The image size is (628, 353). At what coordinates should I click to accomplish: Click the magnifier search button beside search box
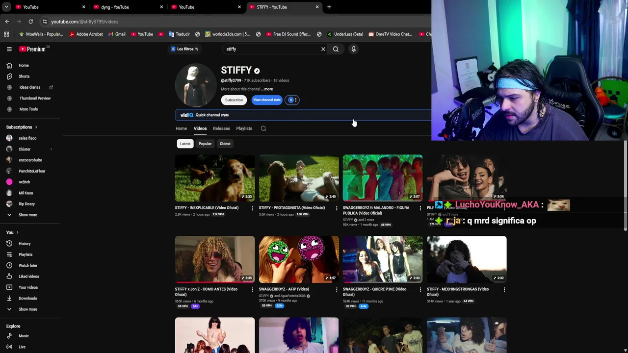click(336, 49)
